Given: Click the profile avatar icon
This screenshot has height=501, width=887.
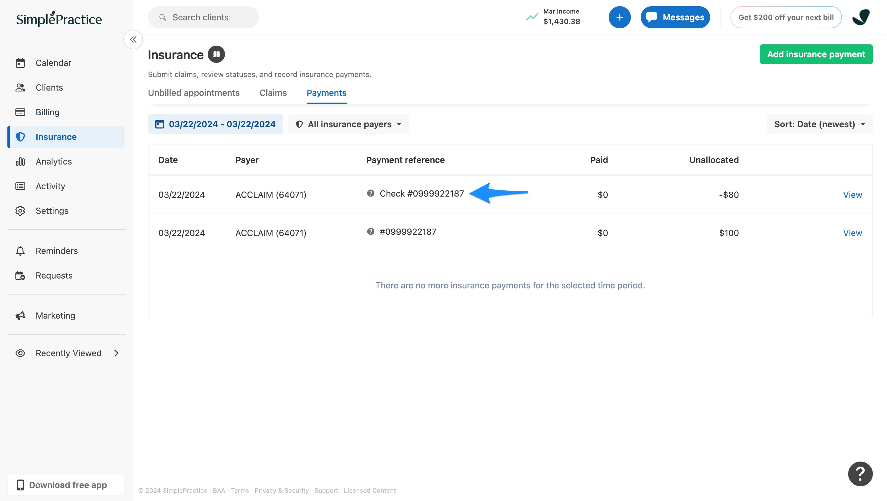Looking at the screenshot, I should click(x=861, y=17).
